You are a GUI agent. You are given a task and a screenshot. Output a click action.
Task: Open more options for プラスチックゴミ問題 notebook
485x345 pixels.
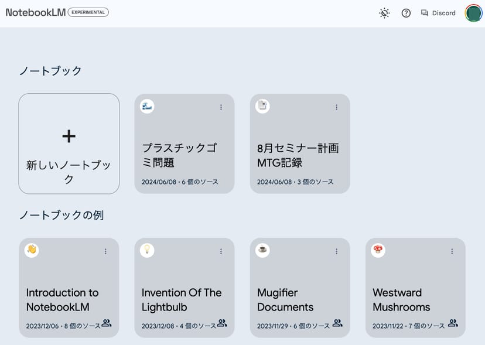[x=221, y=107]
